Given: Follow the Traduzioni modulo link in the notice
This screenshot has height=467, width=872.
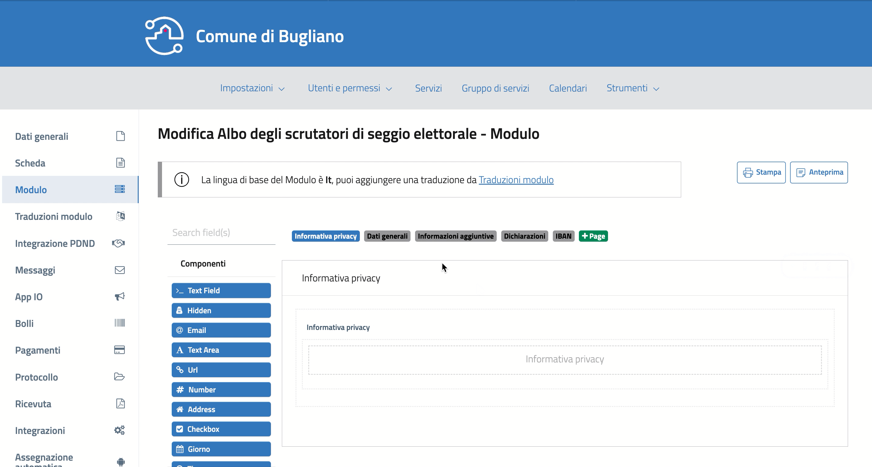Looking at the screenshot, I should point(516,180).
